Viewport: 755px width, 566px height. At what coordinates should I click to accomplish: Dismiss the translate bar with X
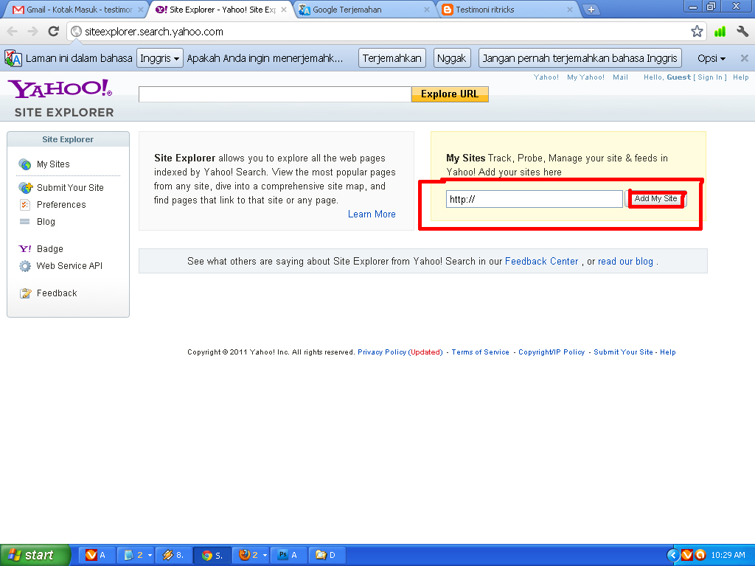click(x=744, y=58)
